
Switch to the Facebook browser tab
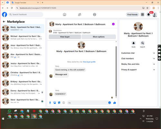[x=7, y=3]
